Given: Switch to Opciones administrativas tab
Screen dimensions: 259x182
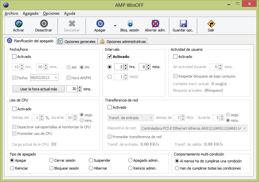Looking at the screenshot, I should tap(122, 42).
